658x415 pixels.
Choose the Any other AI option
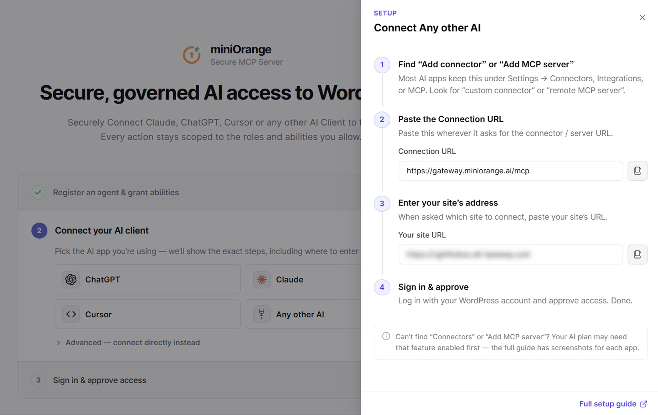[x=303, y=314]
